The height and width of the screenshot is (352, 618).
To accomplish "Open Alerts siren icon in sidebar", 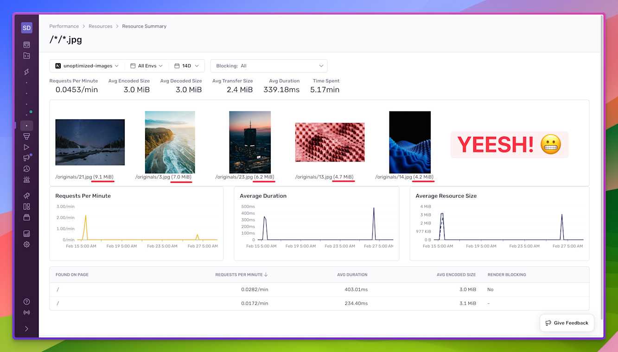I will [26, 179].
